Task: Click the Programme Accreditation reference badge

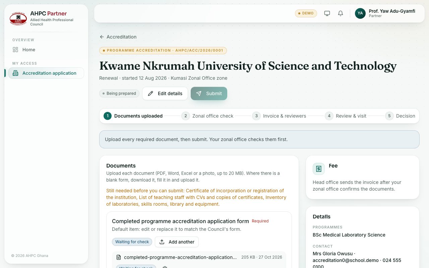Action: coord(163,51)
